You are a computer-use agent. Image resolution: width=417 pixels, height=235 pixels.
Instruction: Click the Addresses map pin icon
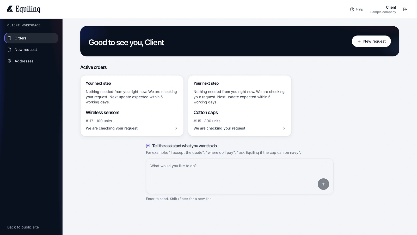tap(9, 61)
